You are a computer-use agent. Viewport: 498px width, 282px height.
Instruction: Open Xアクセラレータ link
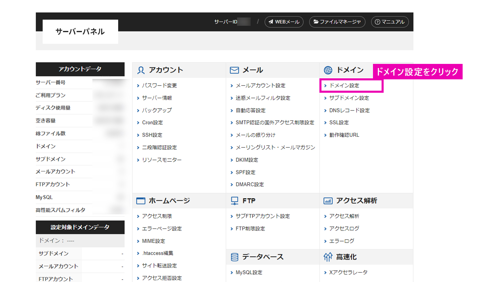[x=348, y=272]
